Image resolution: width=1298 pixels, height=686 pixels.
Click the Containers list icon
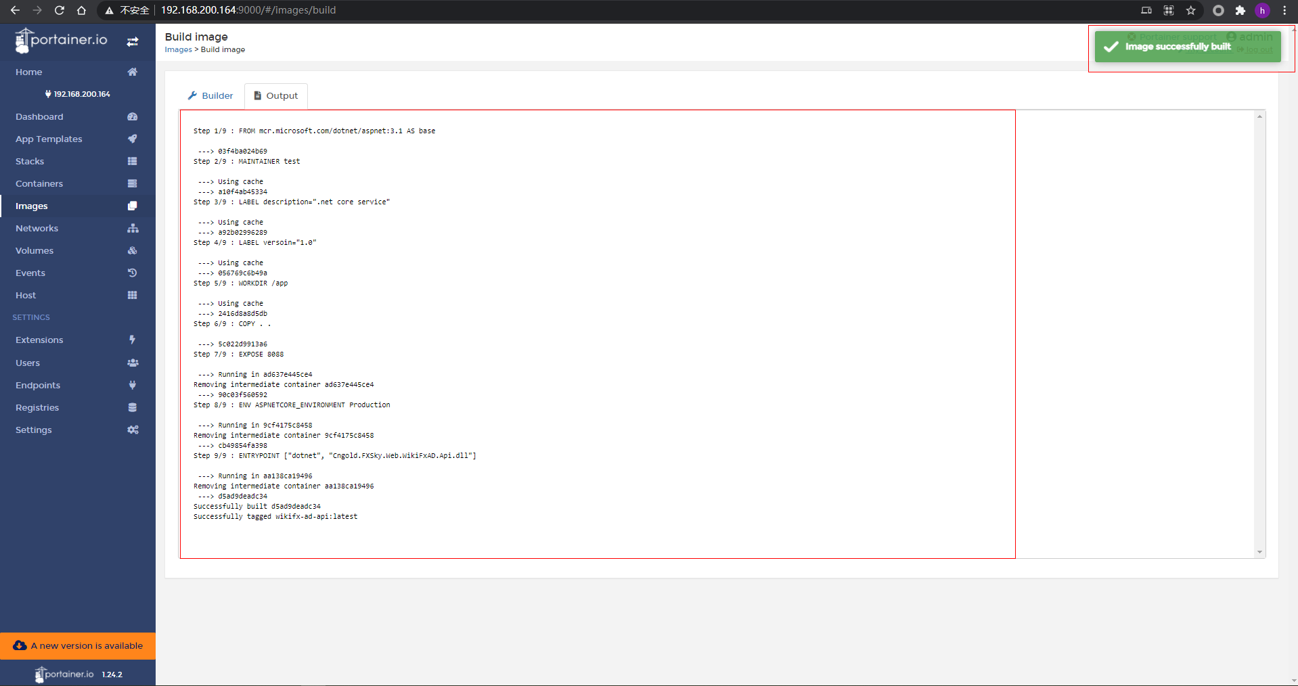point(132,183)
